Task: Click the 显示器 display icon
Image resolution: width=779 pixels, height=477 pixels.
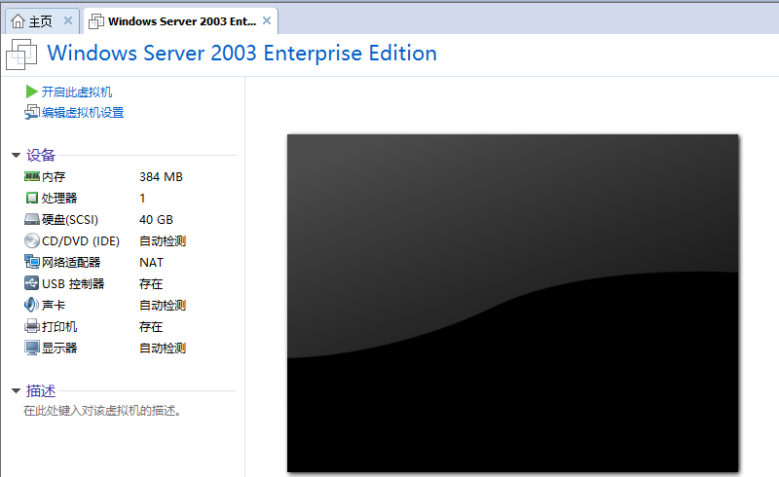Action: click(x=32, y=348)
